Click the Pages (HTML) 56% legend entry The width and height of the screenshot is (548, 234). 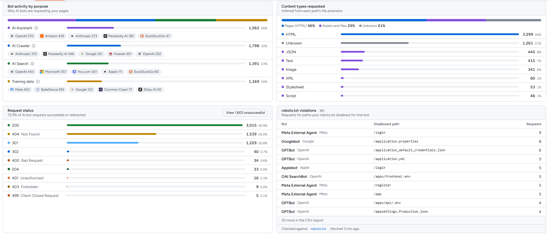point(298,26)
